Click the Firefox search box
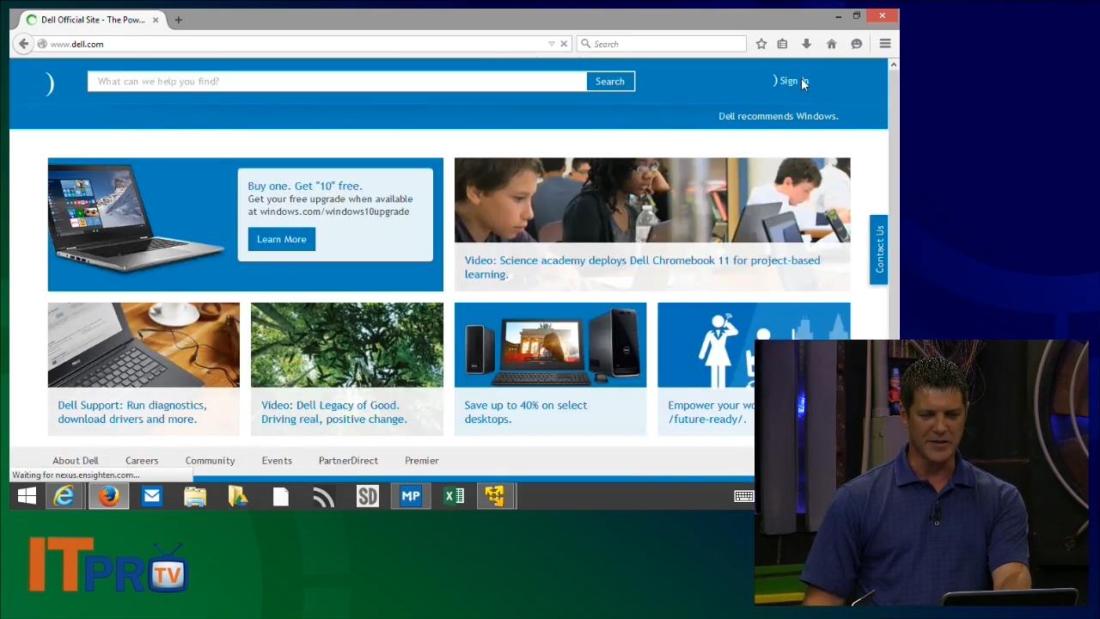This screenshot has height=619, width=1100. click(662, 44)
